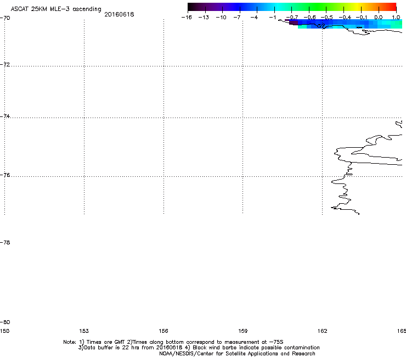Click the 1.0 color bar label
This screenshot has width=406, height=357.
[x=396, y=18]
